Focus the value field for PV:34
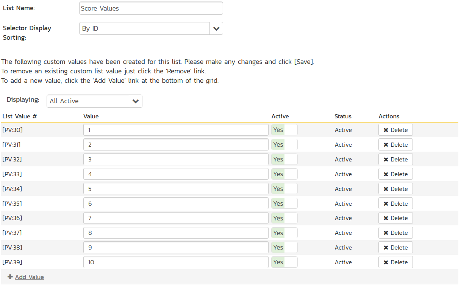 176,189
